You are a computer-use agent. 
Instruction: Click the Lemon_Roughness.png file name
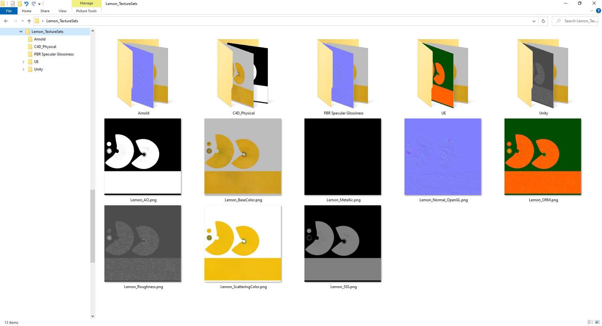[x=144, y=287]
